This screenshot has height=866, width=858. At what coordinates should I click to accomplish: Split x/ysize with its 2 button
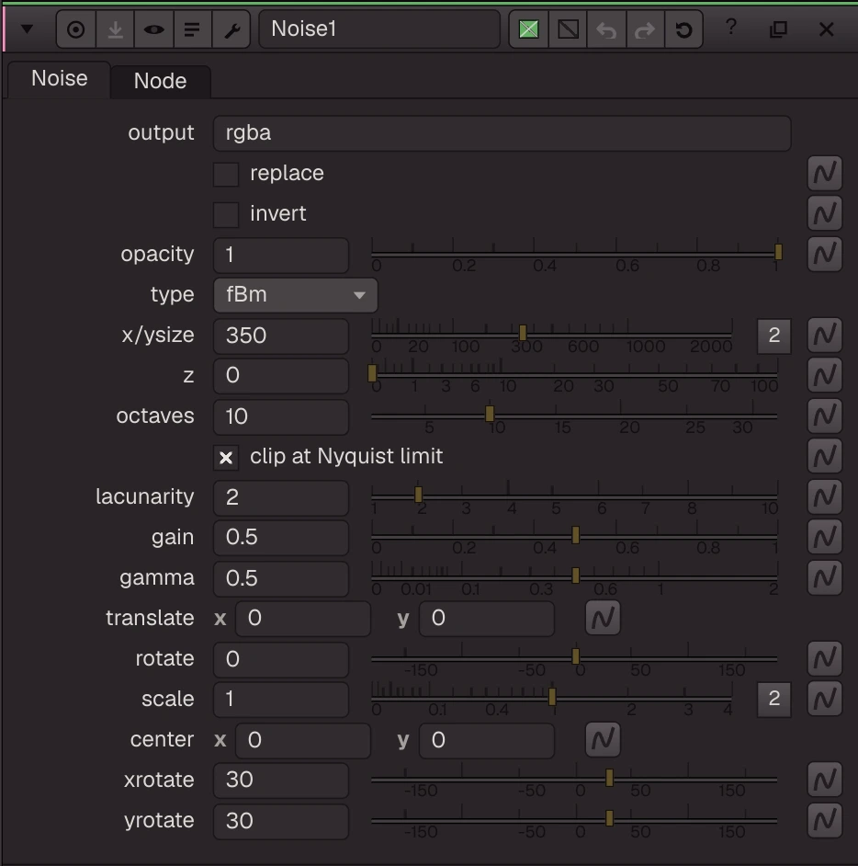coord(773,336)
